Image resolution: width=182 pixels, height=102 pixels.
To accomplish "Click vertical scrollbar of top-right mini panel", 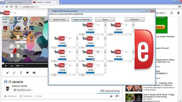I will coord(133,27).
